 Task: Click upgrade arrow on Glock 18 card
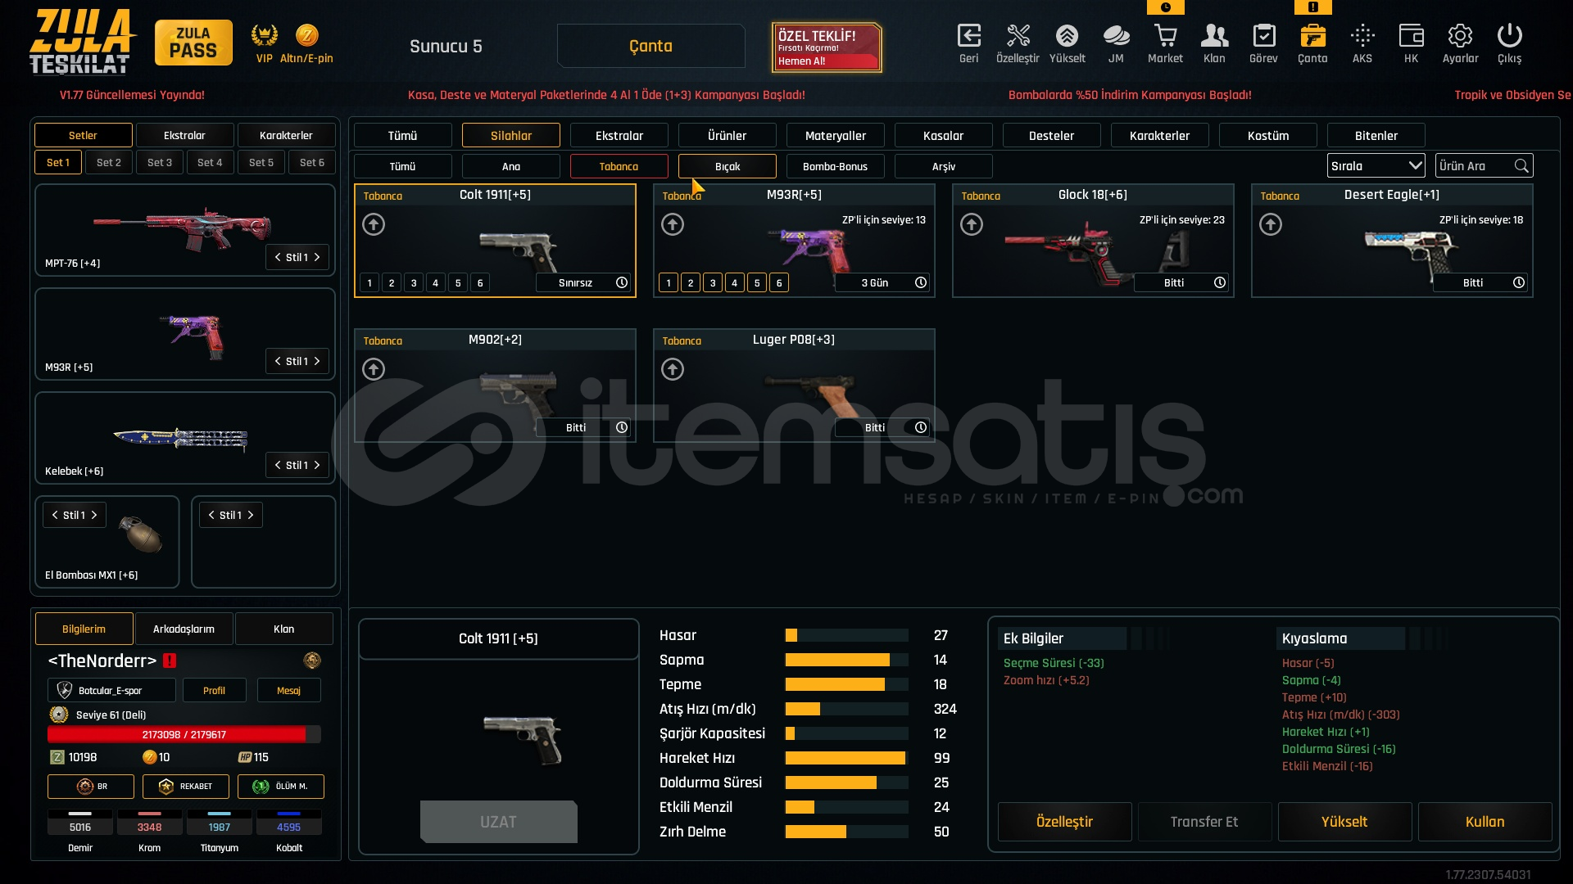[x=972, y=224]
